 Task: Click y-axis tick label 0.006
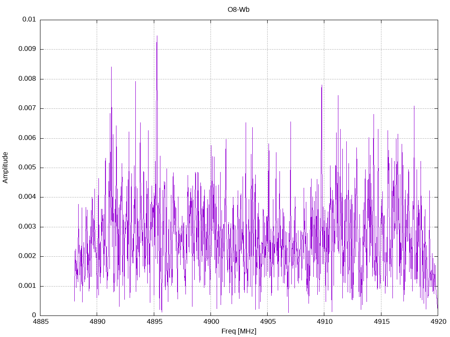[27, 138]
